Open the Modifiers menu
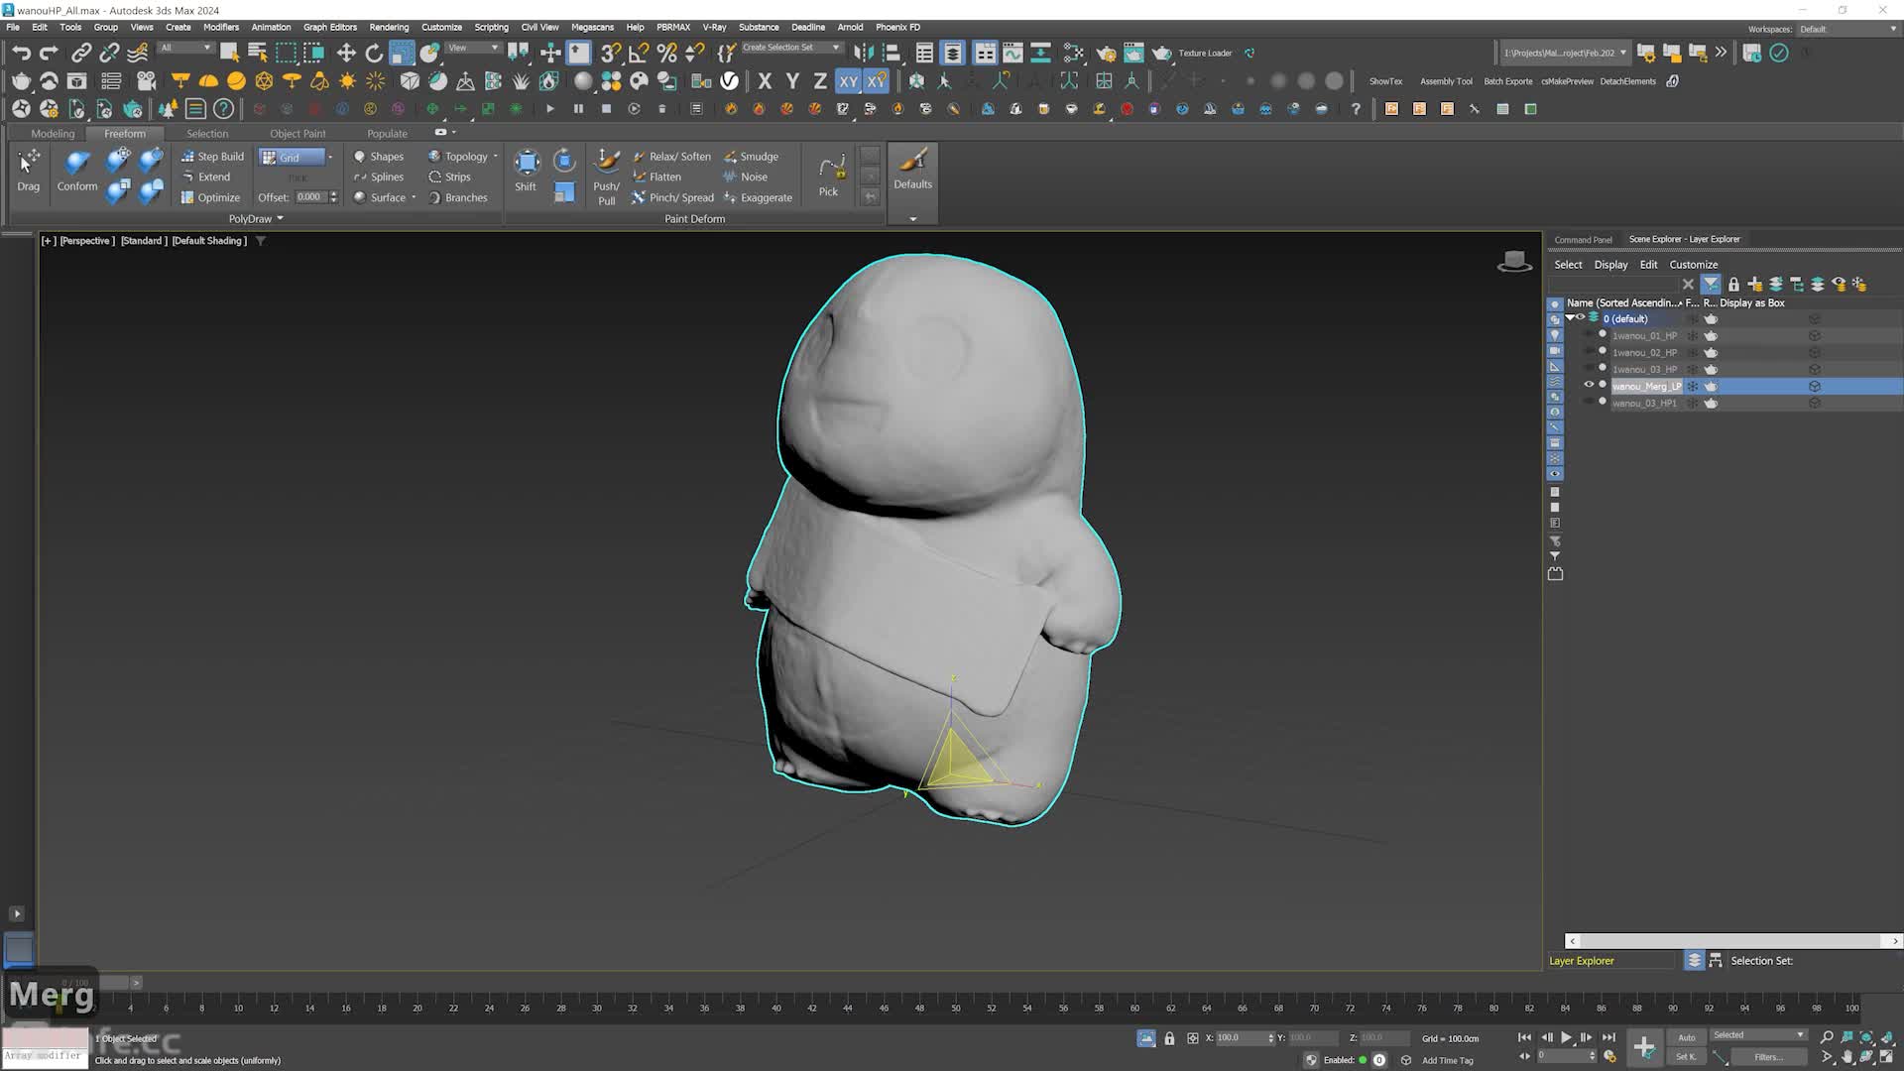 point(221,27)
